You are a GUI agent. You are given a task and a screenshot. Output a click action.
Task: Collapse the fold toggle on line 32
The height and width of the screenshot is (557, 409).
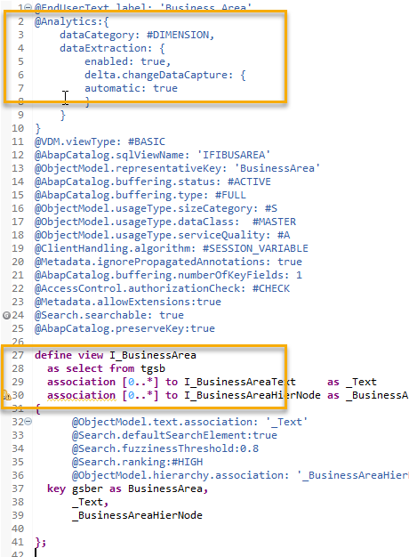[x=28, y=422]
